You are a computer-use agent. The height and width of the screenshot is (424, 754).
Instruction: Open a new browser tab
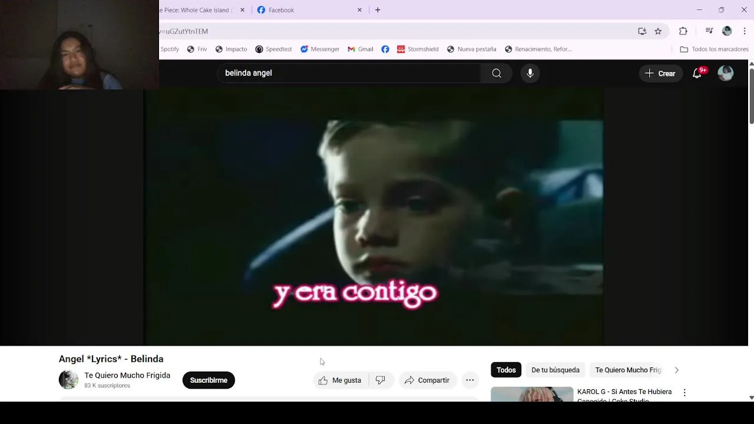(378, 10)
